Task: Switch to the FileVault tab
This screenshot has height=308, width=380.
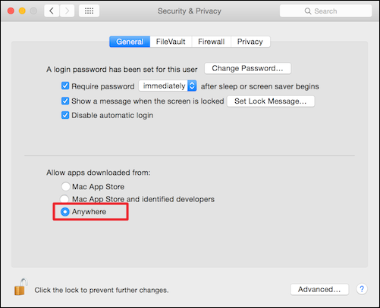Action: point(171,42)
